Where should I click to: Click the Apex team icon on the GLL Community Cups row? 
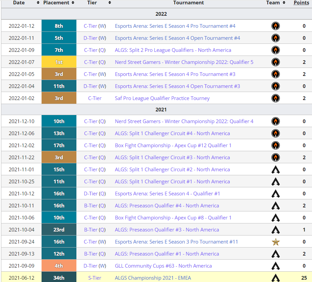[275, 266]
